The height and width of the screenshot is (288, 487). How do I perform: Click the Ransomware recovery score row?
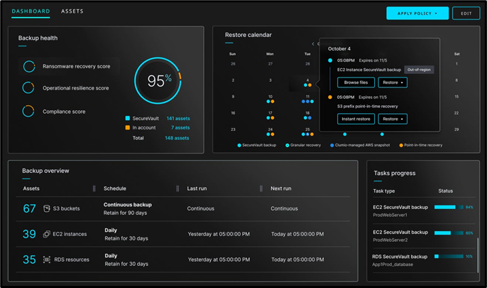click(x=70, y=66)
